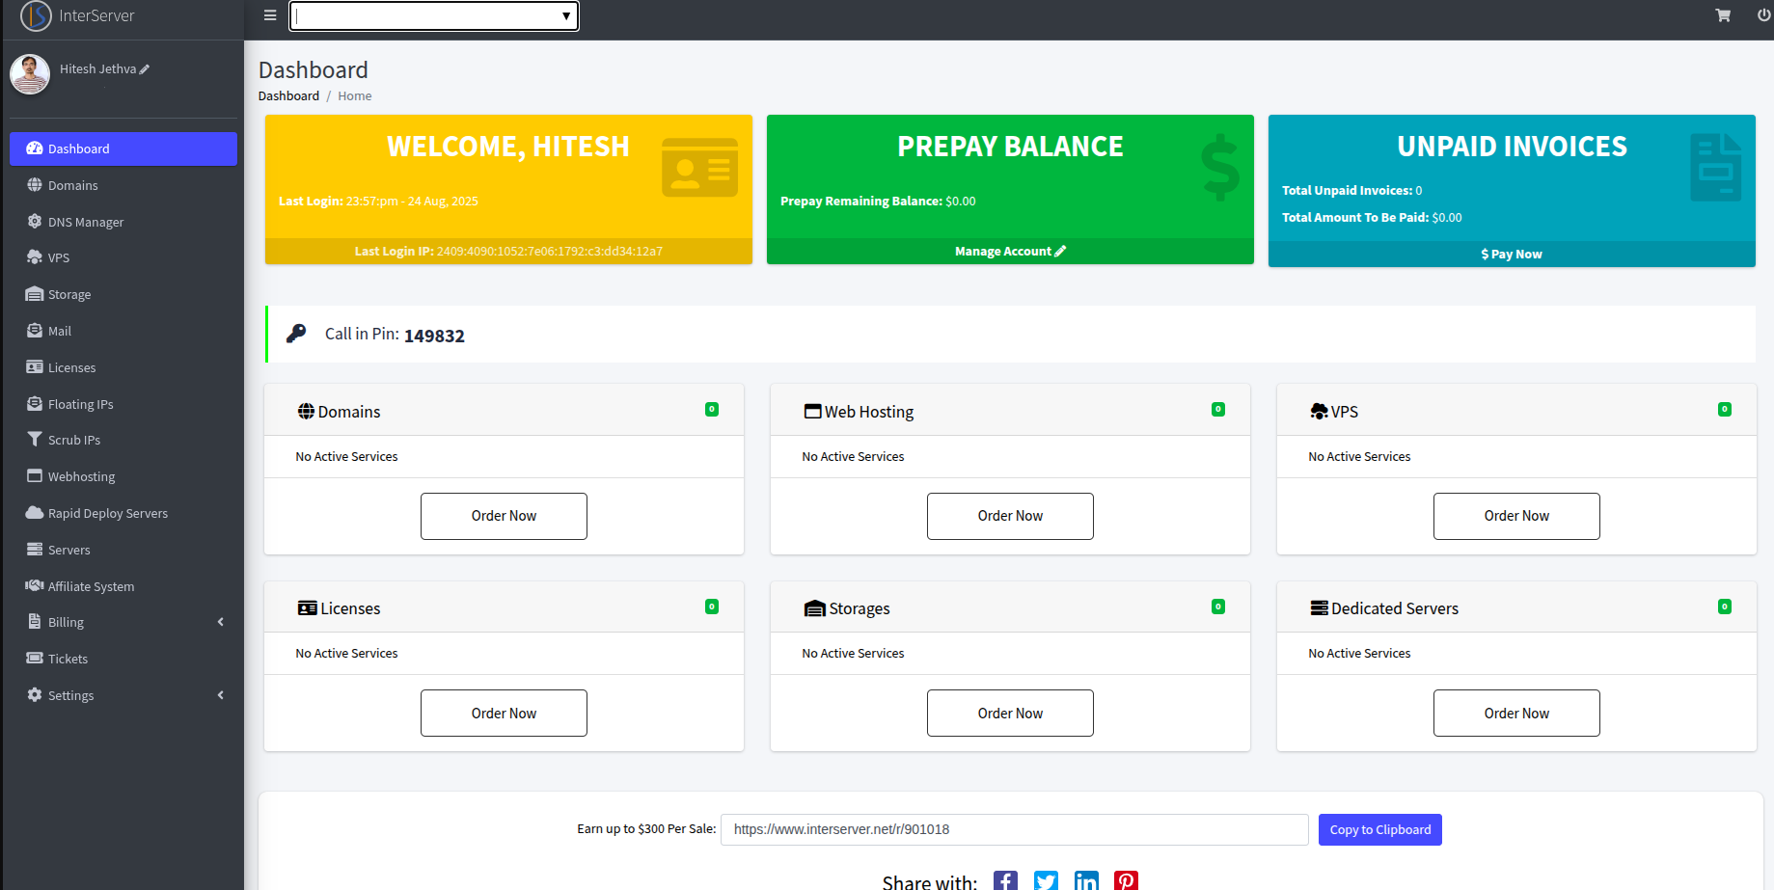Select Floating IPs in sidebar
The image size is (1774, 890).
coord(81,403)
